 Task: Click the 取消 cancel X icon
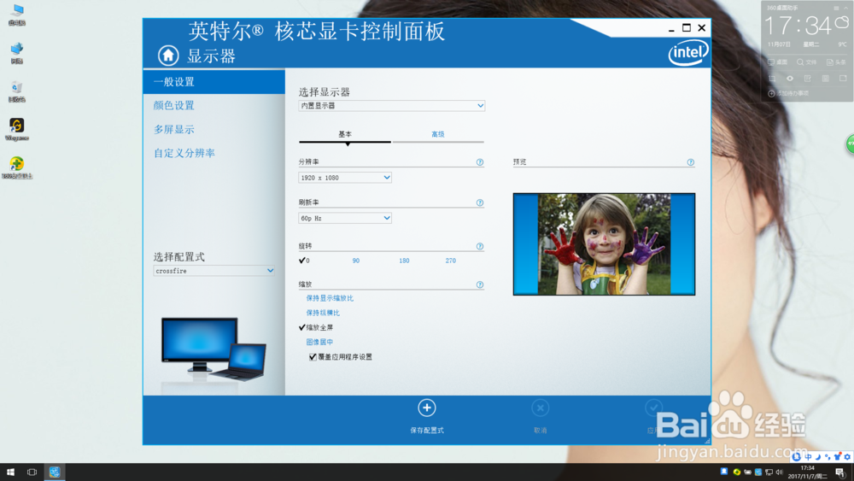click(x=541, y=408)
